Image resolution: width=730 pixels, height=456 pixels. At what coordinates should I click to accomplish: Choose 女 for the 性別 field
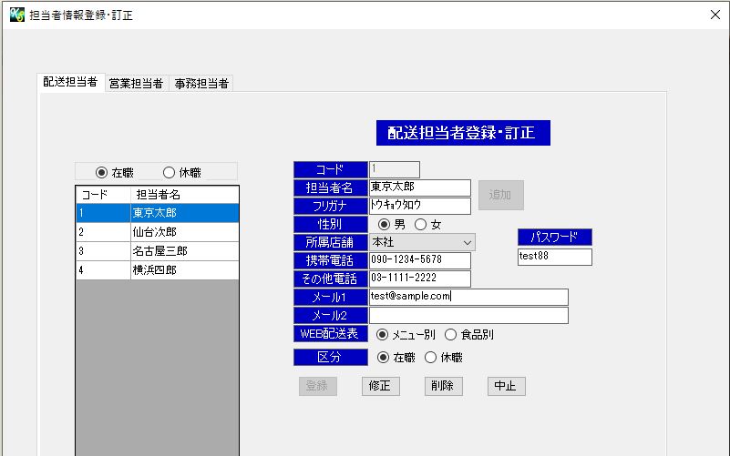tap(421, 225)
